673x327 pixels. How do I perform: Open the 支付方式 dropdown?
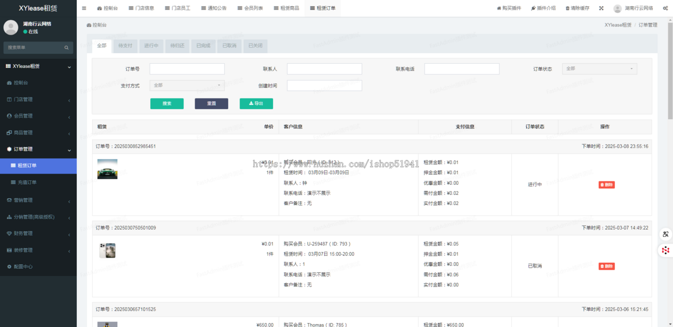click(x=187, y=86)
